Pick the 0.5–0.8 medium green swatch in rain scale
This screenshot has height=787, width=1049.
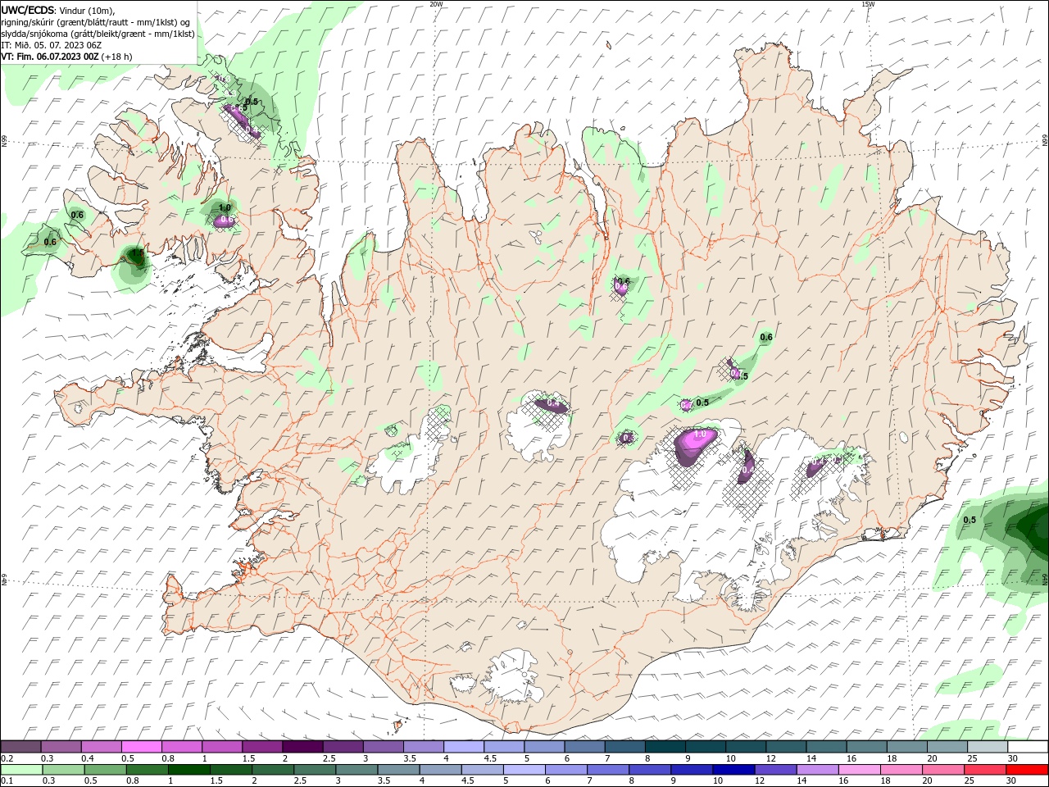coord(105,770)
